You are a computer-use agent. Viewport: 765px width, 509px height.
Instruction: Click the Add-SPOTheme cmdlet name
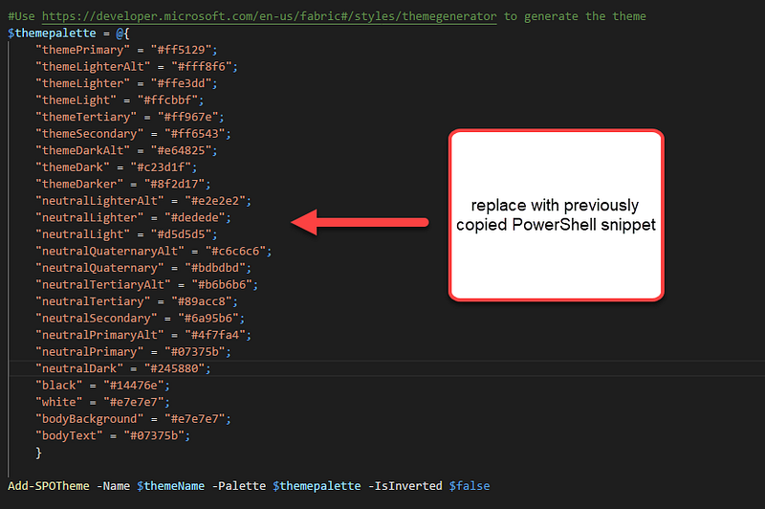(x=49, y=486)
